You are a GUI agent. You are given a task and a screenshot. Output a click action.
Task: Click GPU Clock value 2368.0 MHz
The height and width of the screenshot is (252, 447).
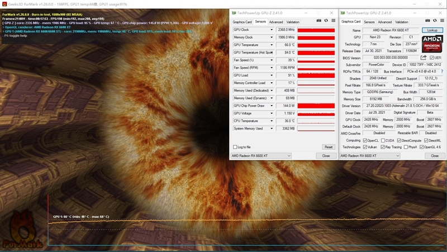pos(286,30)
